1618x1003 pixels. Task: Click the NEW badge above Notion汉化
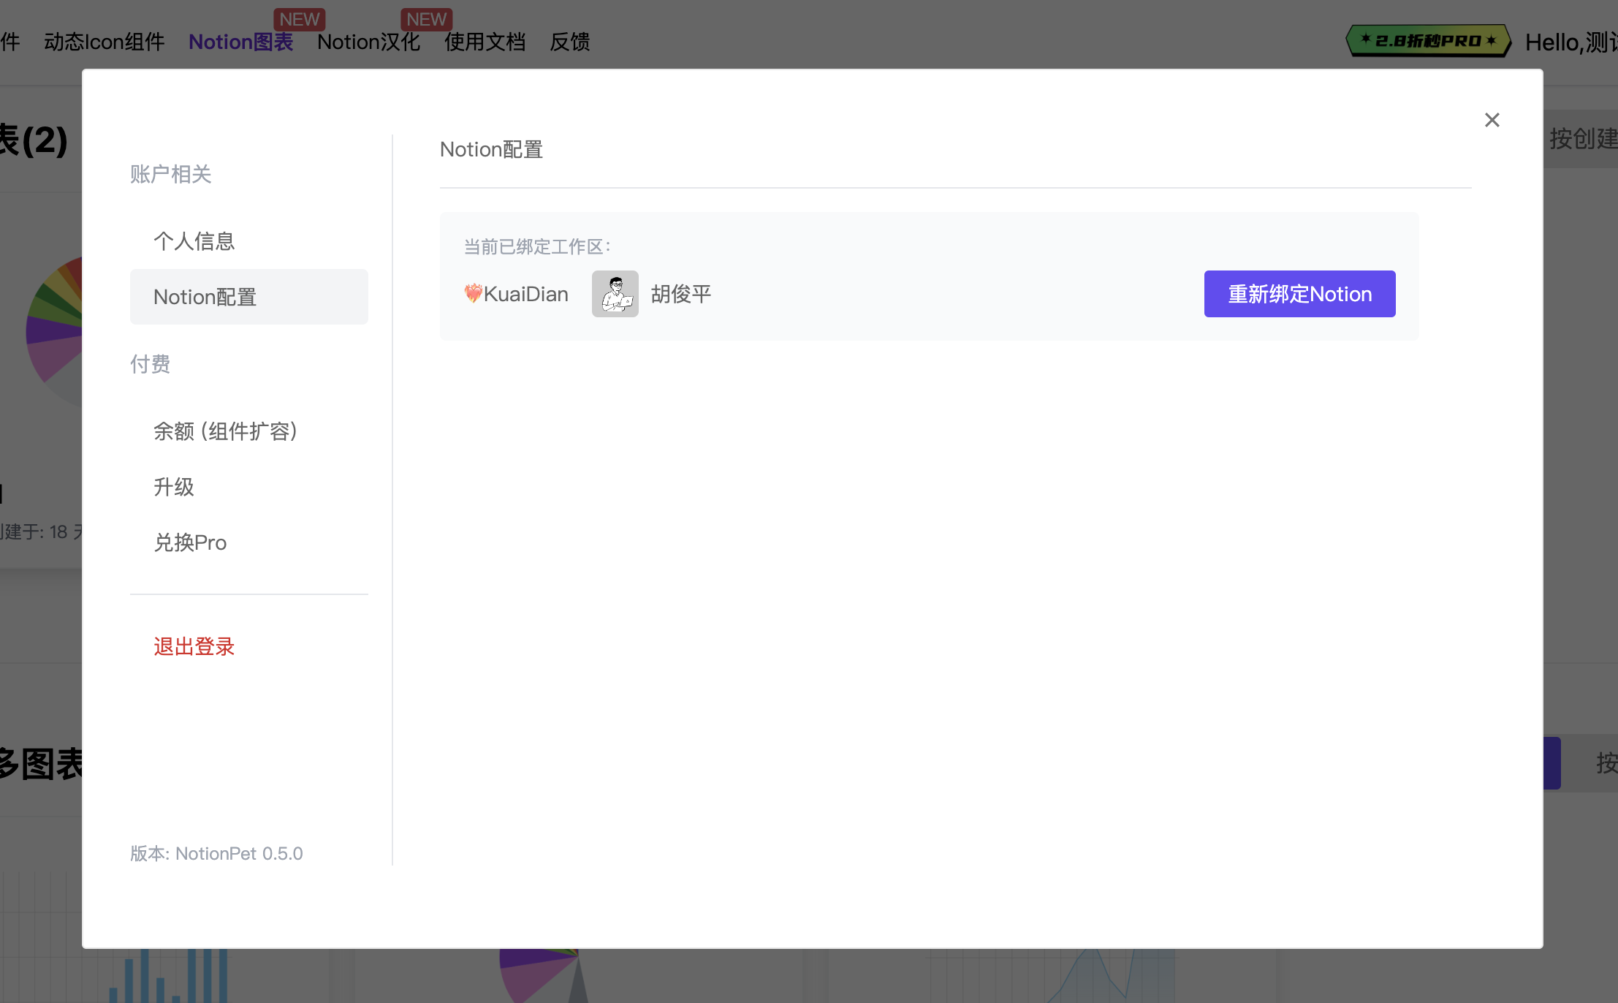pyautogui.click(x=427, y=19)
